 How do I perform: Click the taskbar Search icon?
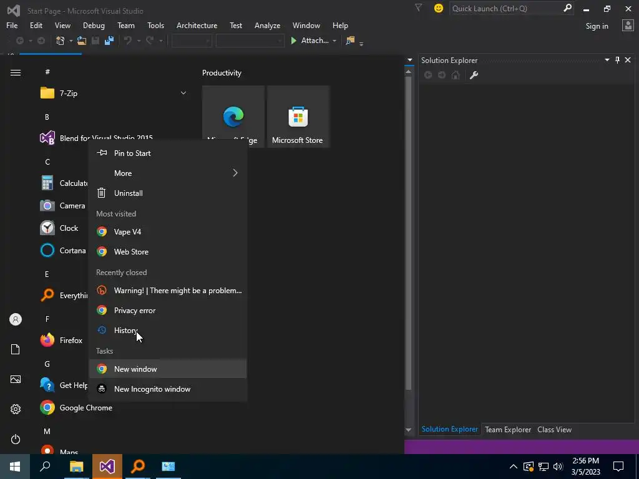[45, 467]
